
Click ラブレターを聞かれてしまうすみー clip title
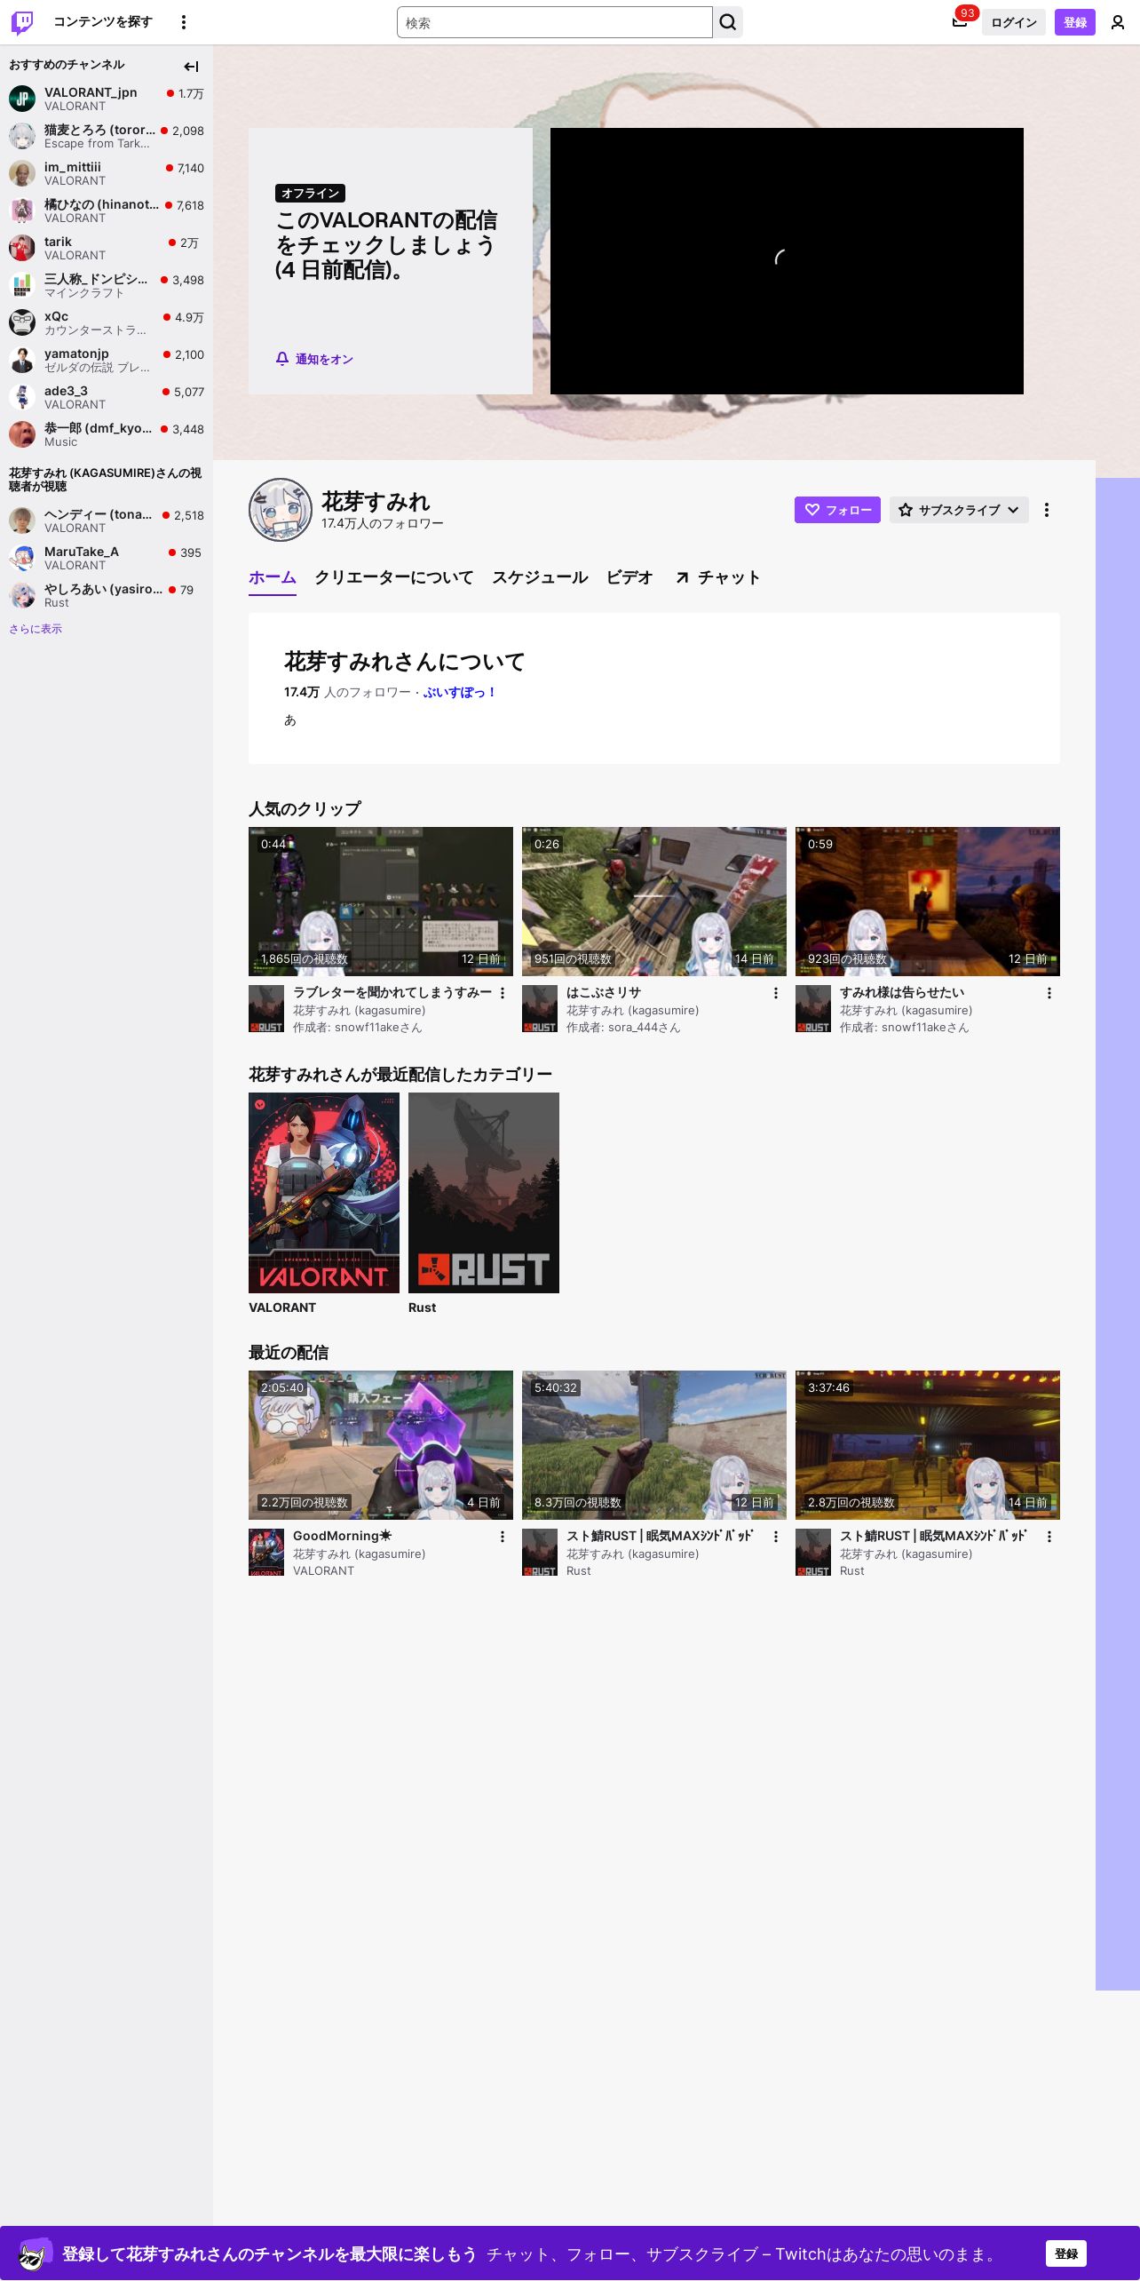(x=392, y=992)
